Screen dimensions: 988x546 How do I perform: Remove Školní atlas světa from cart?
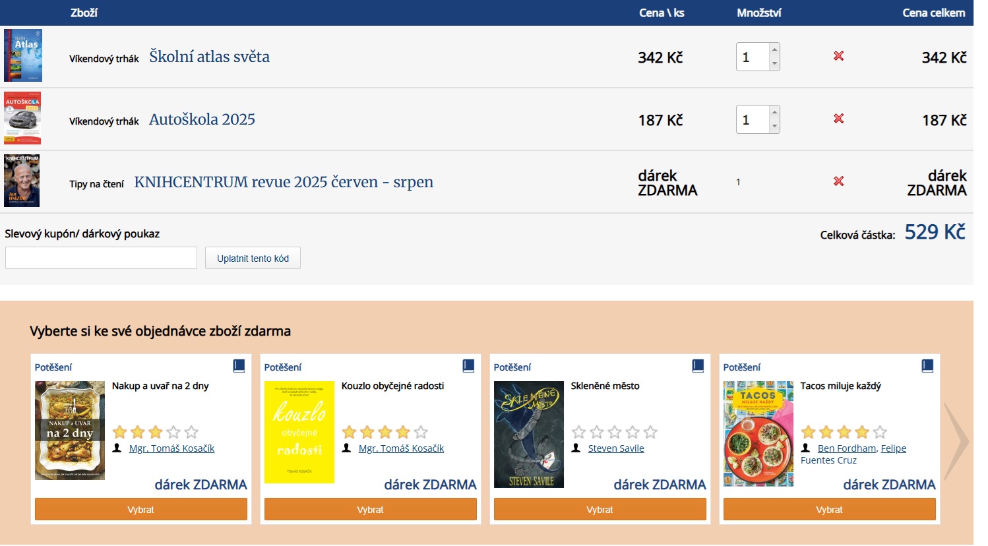click(838, 56)
